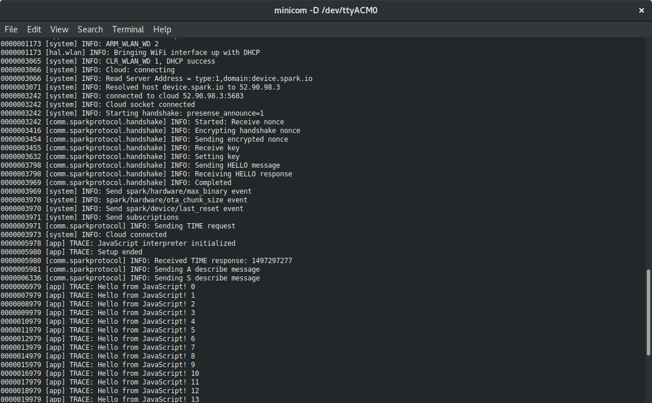
Task: Click 'Received TIME response: 1497297277' line
Action: tap(146, 261)
